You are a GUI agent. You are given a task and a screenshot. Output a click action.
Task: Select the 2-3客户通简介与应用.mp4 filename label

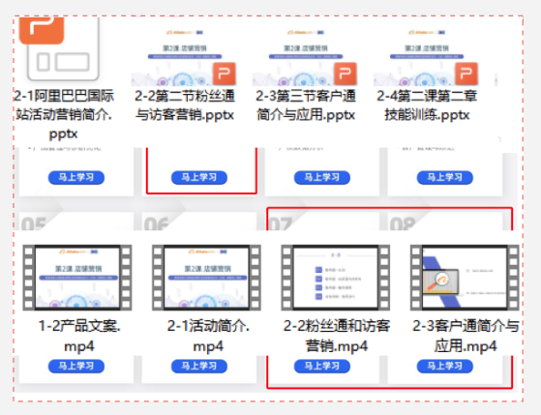pos(466,336)
